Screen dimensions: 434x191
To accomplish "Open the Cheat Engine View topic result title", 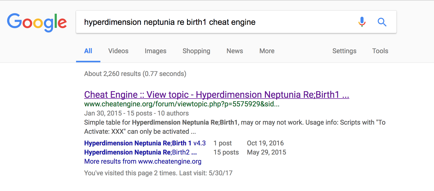I will (x=216, y=95).
